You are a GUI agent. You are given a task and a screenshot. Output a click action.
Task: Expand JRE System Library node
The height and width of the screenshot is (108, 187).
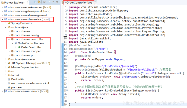6,63
